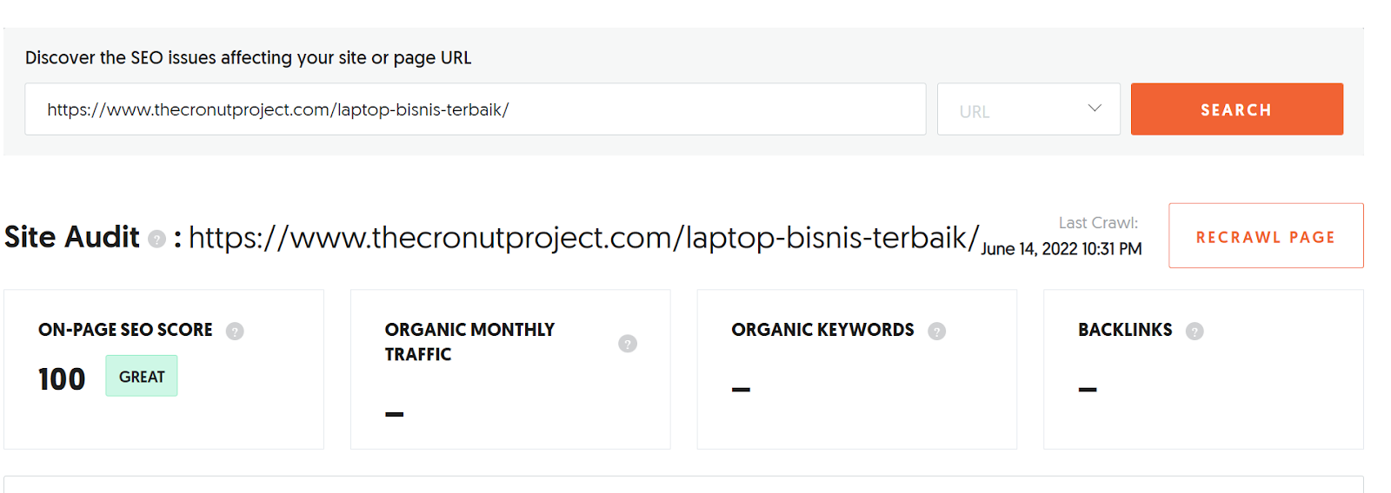Click the dash value under Backlinks
This screenshot has width=1391, height=493.
point(1088,390)
